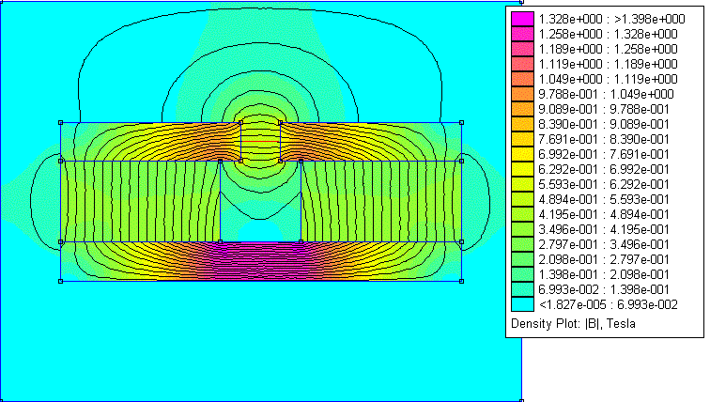The image size is (710, 402).
Task: Click the legend text '6.292e-001 : 6.992e-001'
Action: click(x=604, y=169)
